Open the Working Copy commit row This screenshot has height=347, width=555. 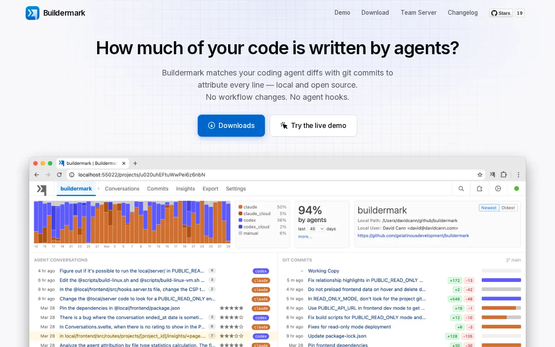point(323,271)
